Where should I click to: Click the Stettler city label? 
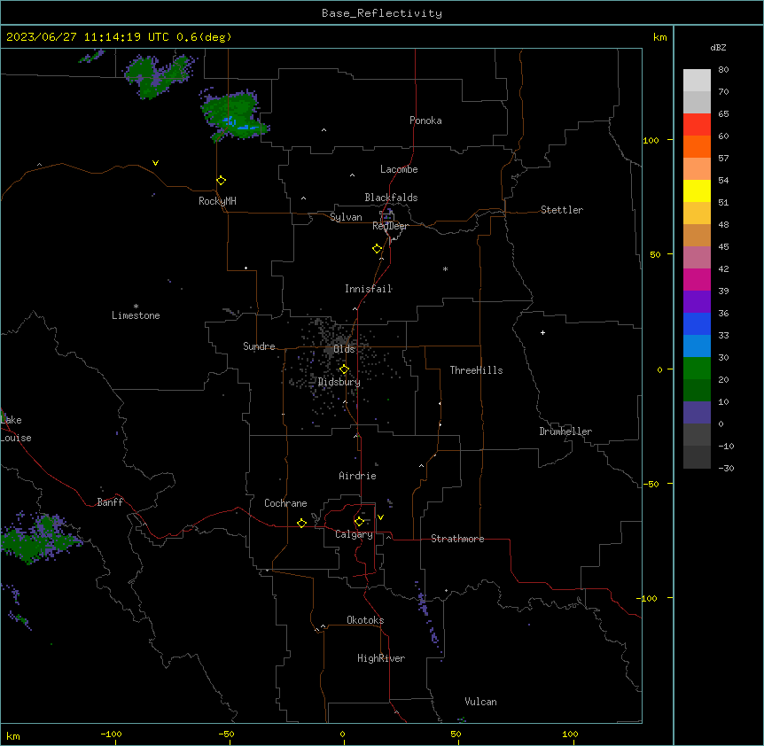562,210
